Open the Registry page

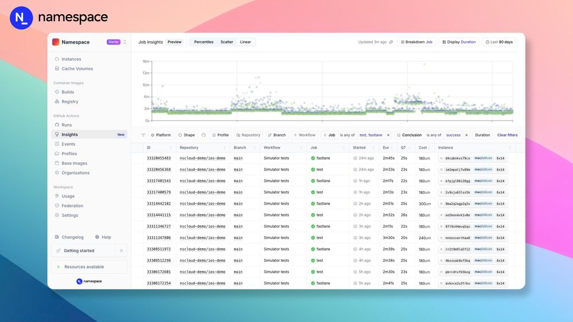click(x=70, y=102)
